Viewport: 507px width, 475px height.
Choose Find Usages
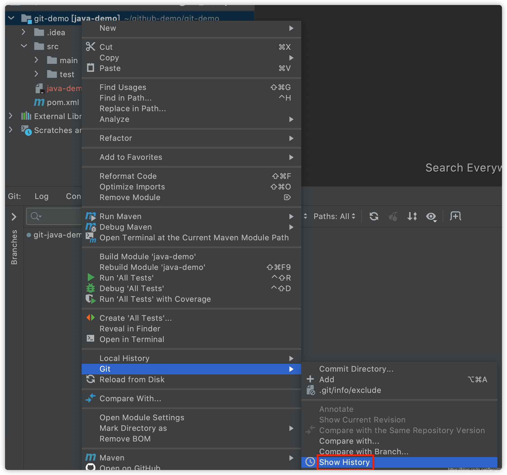(x=191, y=87)
